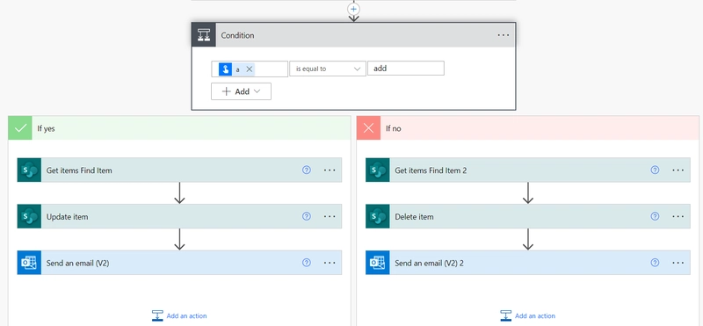Click Outlook icon on Send an email (V2)

29,263
